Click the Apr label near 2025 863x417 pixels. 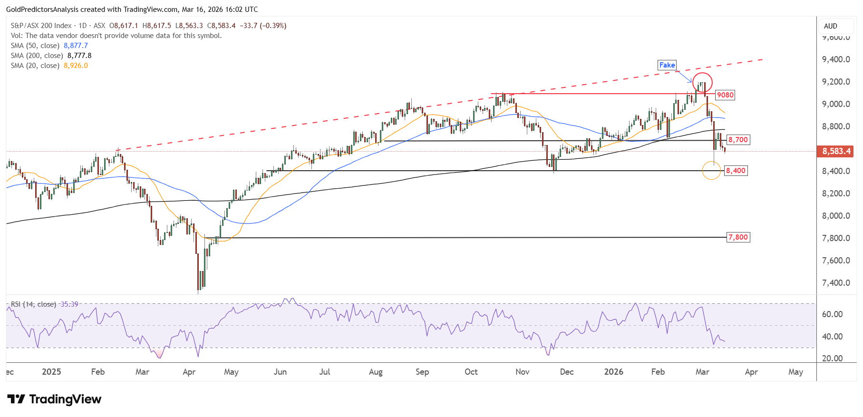(189, 372)
